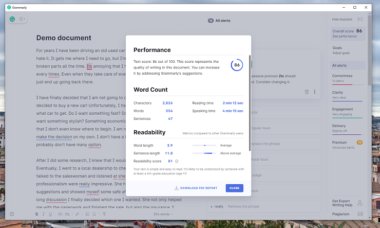This screenshot has width=380, height=228.
Task: Apply Heading 2 style
Action: pos(67,214)
